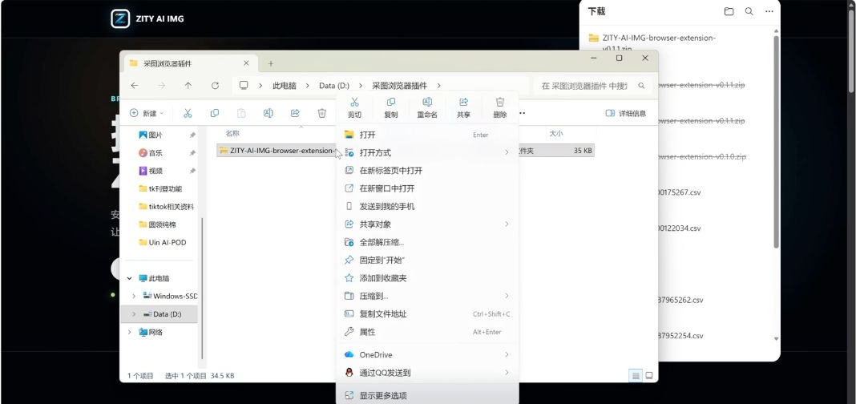Add a new Explorer tab

[x=271, y=64]
